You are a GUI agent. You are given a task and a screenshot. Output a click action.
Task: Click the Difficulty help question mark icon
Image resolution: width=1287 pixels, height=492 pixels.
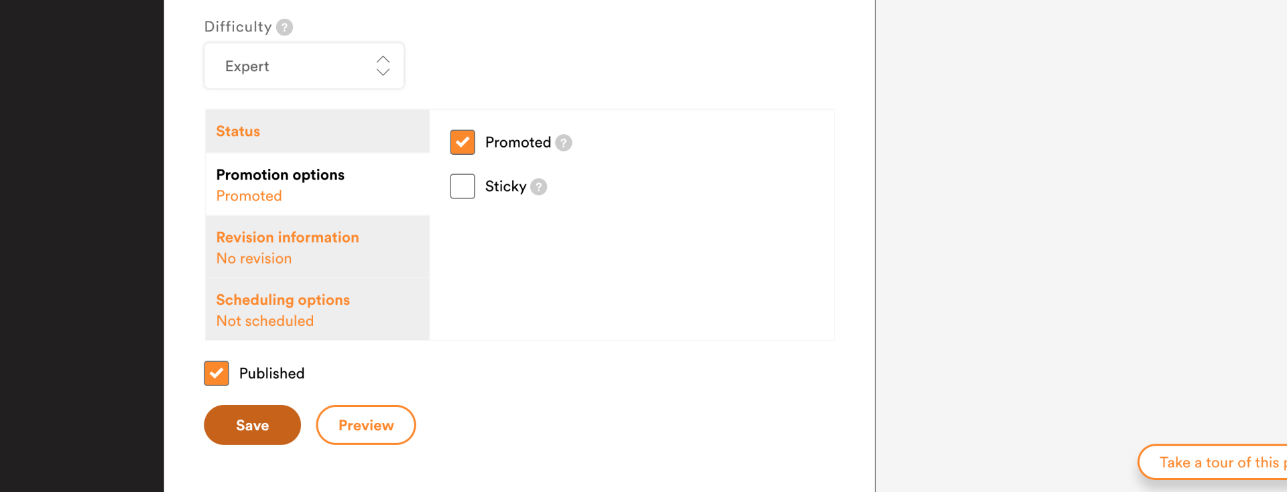(x=284, y=27)
